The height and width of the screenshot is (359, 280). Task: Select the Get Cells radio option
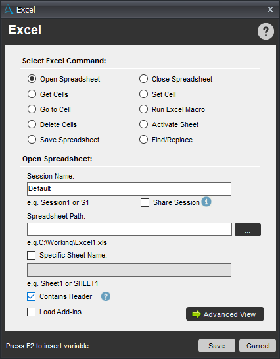coord(32,94)
